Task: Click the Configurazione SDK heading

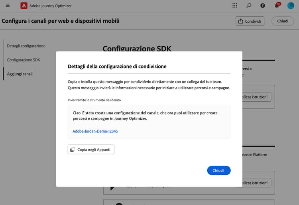Action: click(137, 48)
